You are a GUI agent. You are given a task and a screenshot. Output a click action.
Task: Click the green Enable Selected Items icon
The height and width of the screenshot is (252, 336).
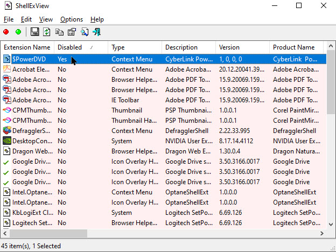pyautogui.click(x=18, y=32)
